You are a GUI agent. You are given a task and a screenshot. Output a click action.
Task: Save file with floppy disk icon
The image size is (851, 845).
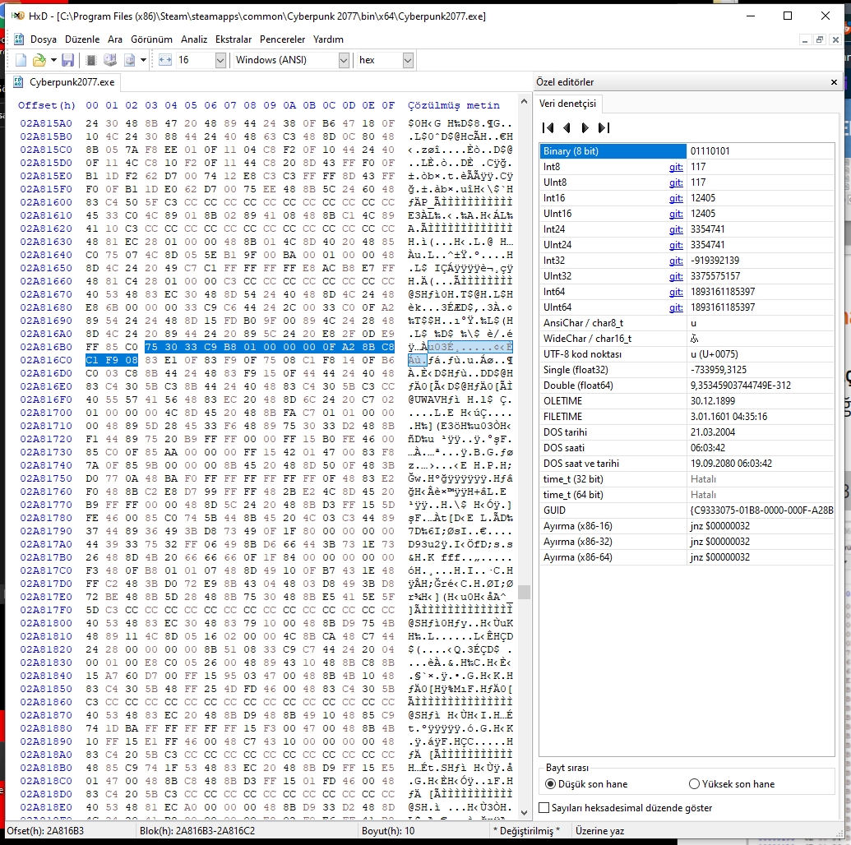(x=68, y=60)
